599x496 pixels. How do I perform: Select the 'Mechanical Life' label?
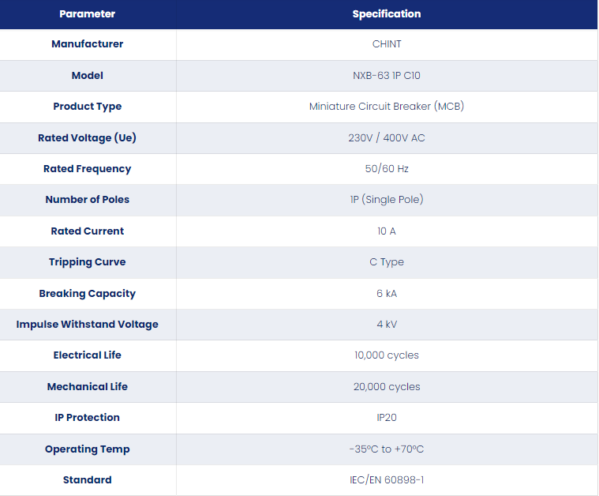[x=87, y=387]
